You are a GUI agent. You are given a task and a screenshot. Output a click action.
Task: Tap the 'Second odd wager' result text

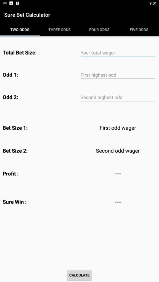[x=118, y=151]
